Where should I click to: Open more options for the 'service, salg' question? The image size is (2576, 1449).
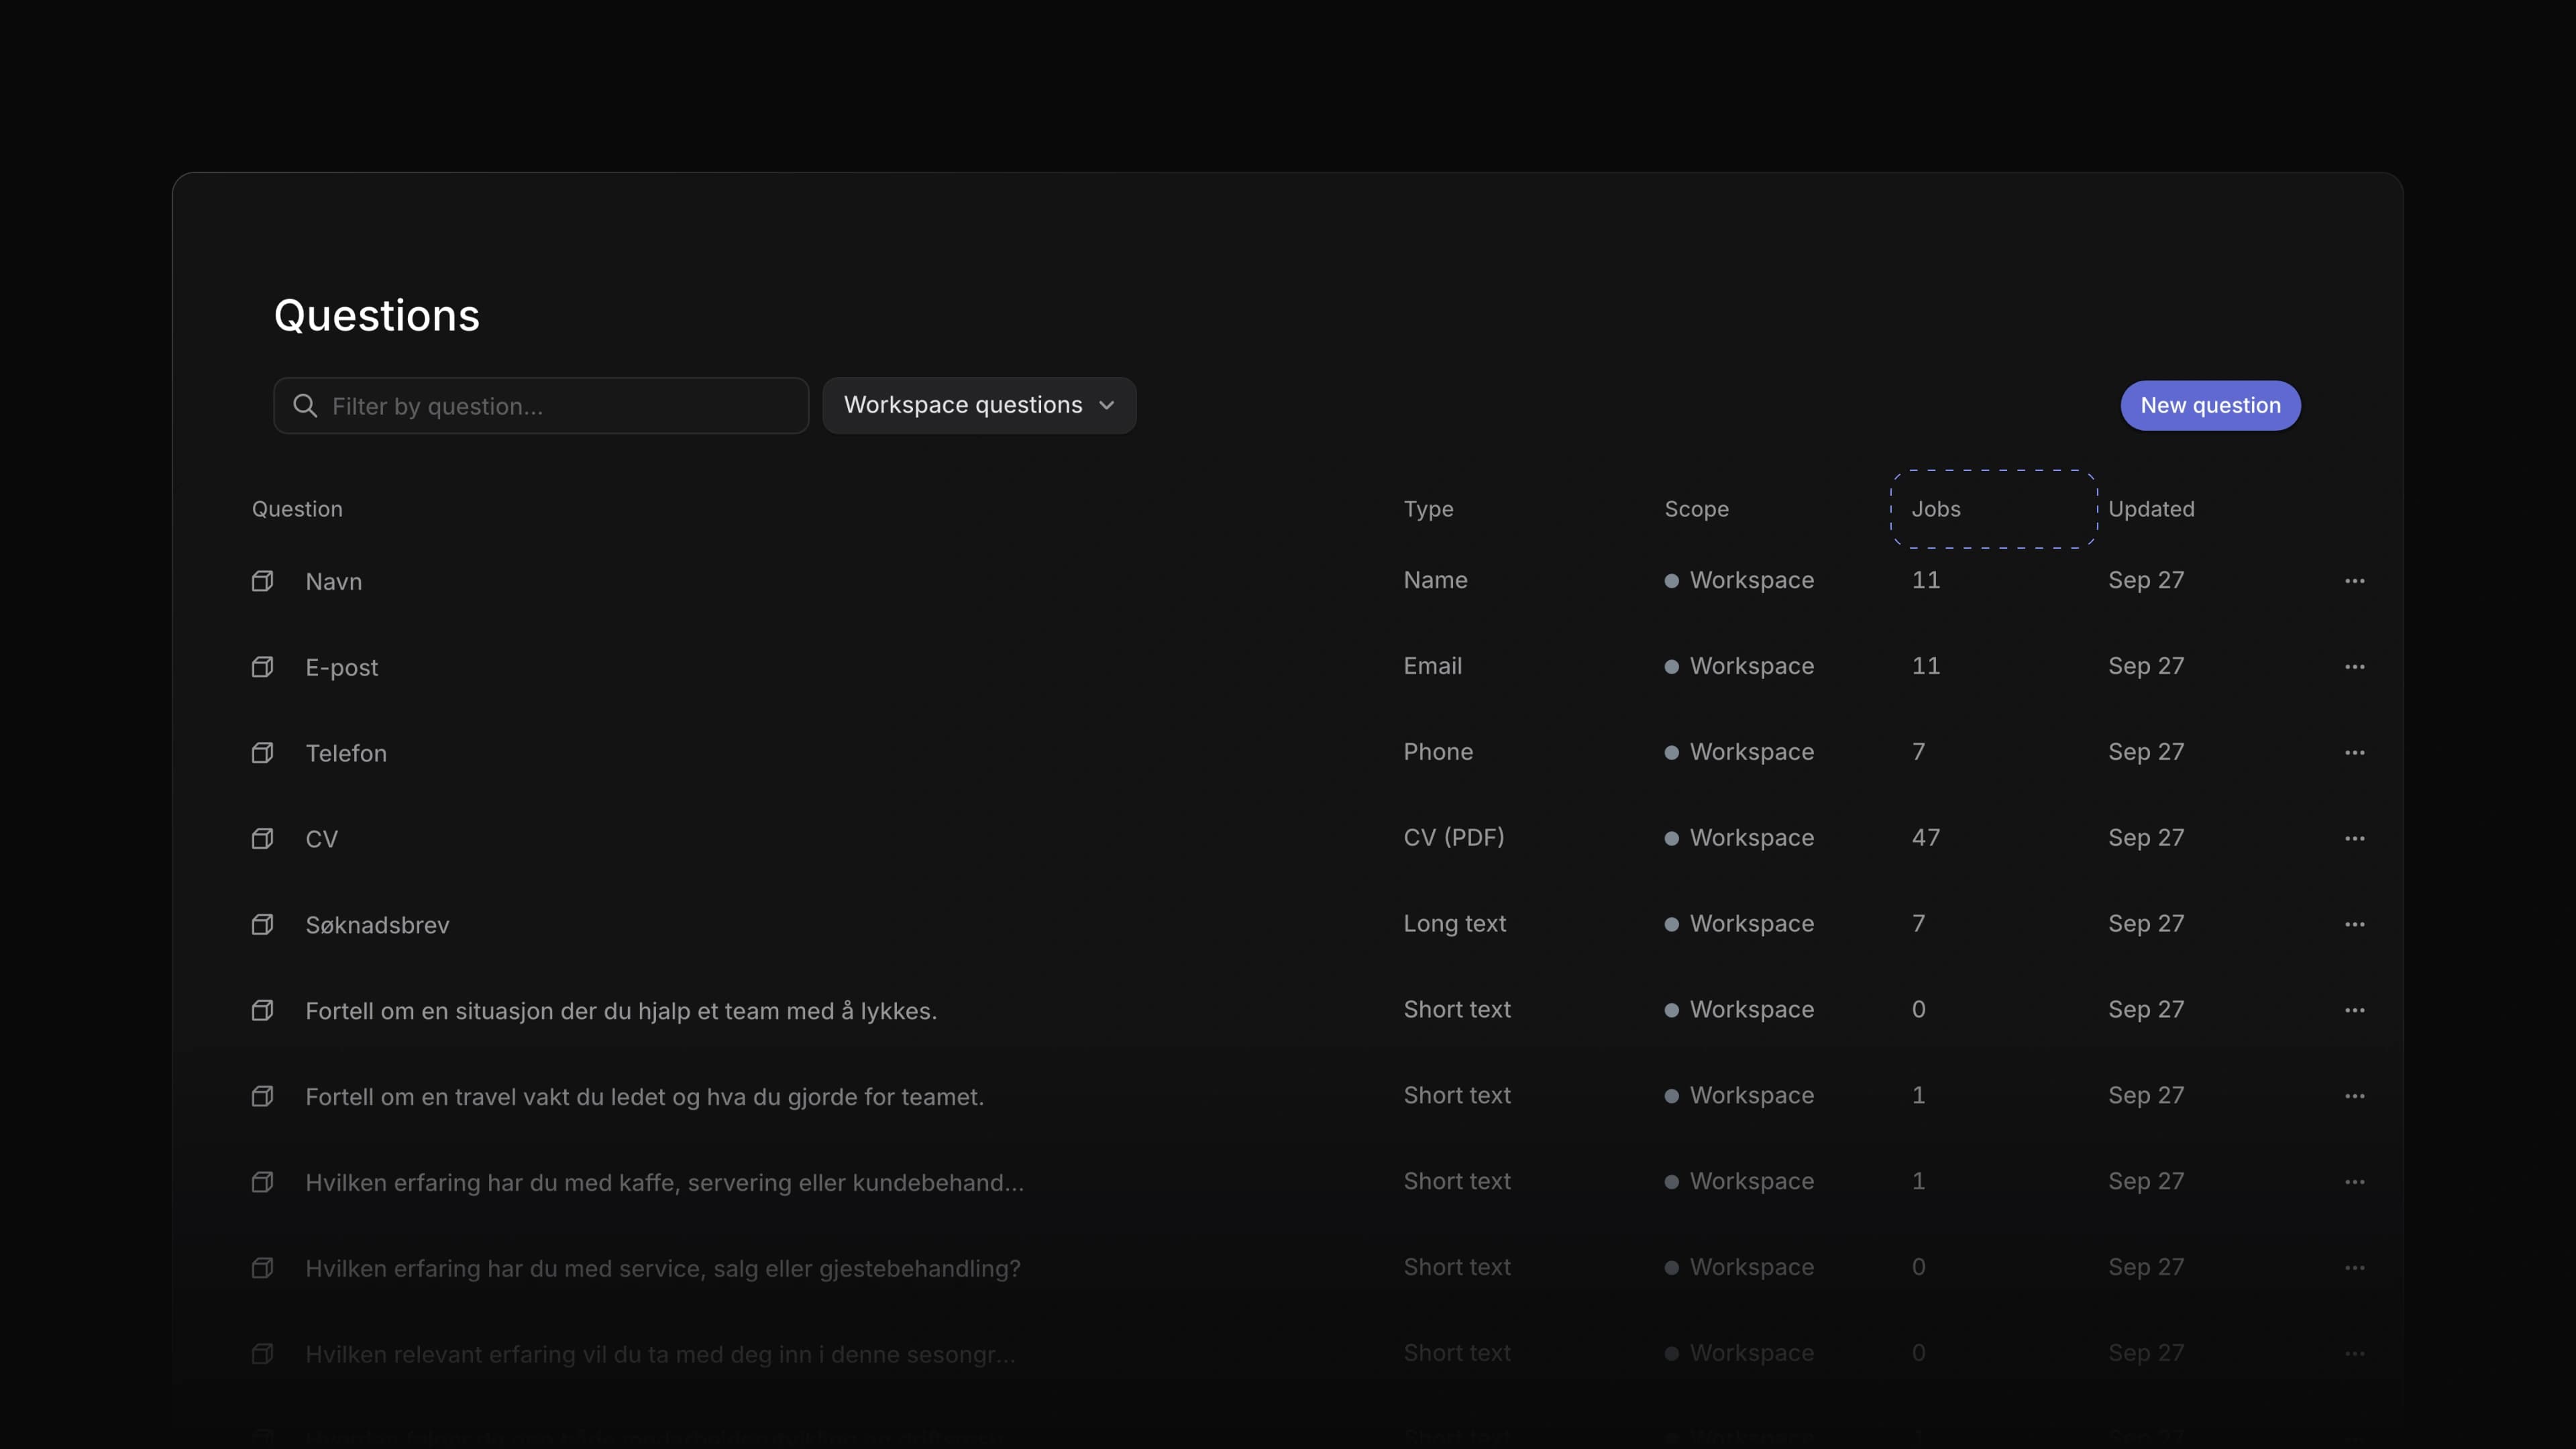pyautogui.click(x=2354, y=1269)
